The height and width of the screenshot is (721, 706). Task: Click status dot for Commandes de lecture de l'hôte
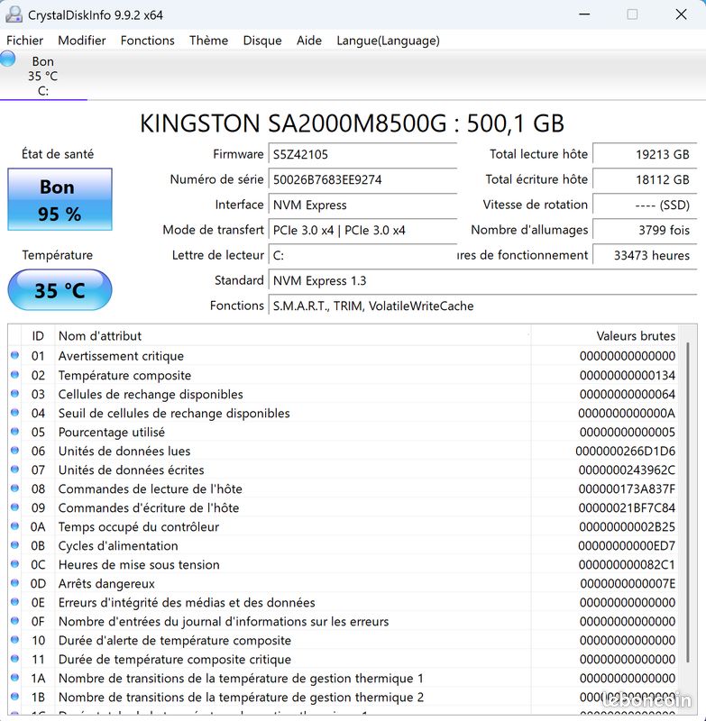(x=14, y=488)
